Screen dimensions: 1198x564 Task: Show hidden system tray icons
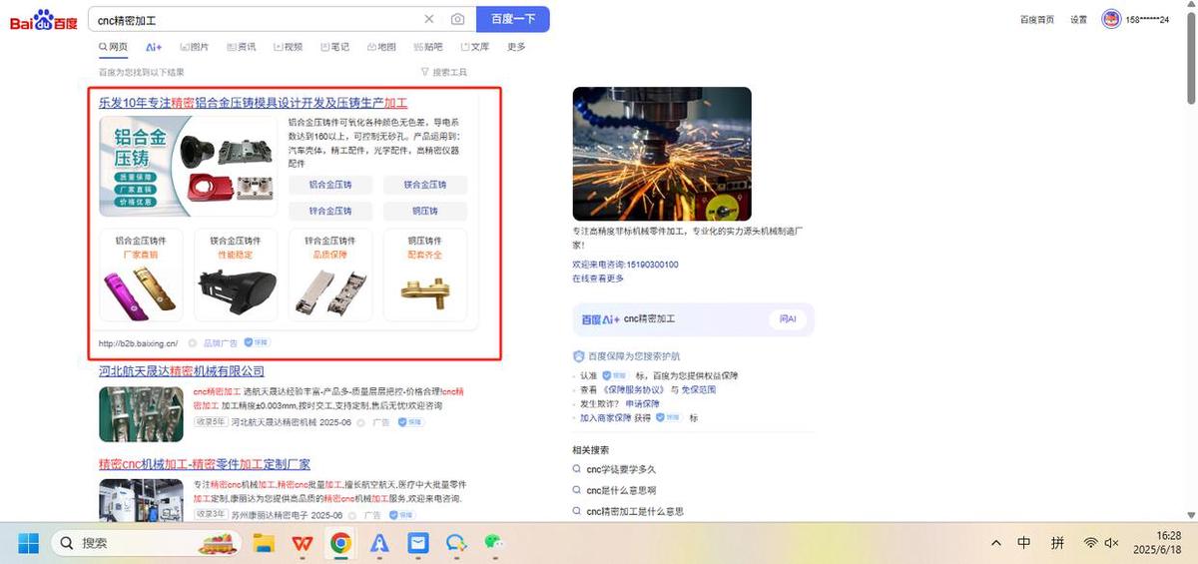995,543
